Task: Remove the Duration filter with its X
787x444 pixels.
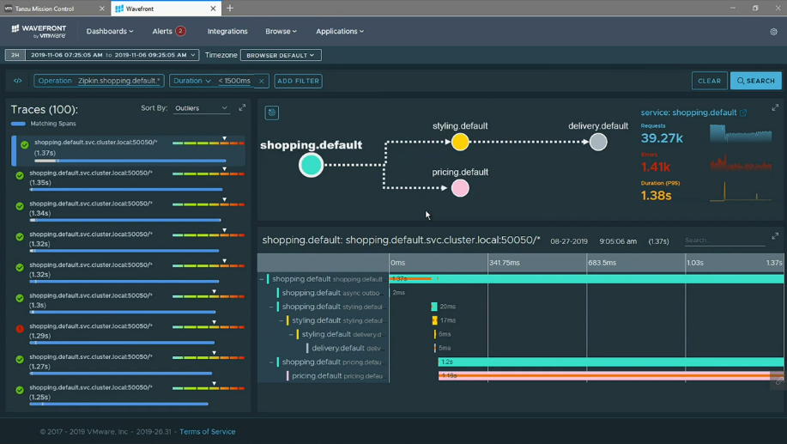Action: point(261,81)
